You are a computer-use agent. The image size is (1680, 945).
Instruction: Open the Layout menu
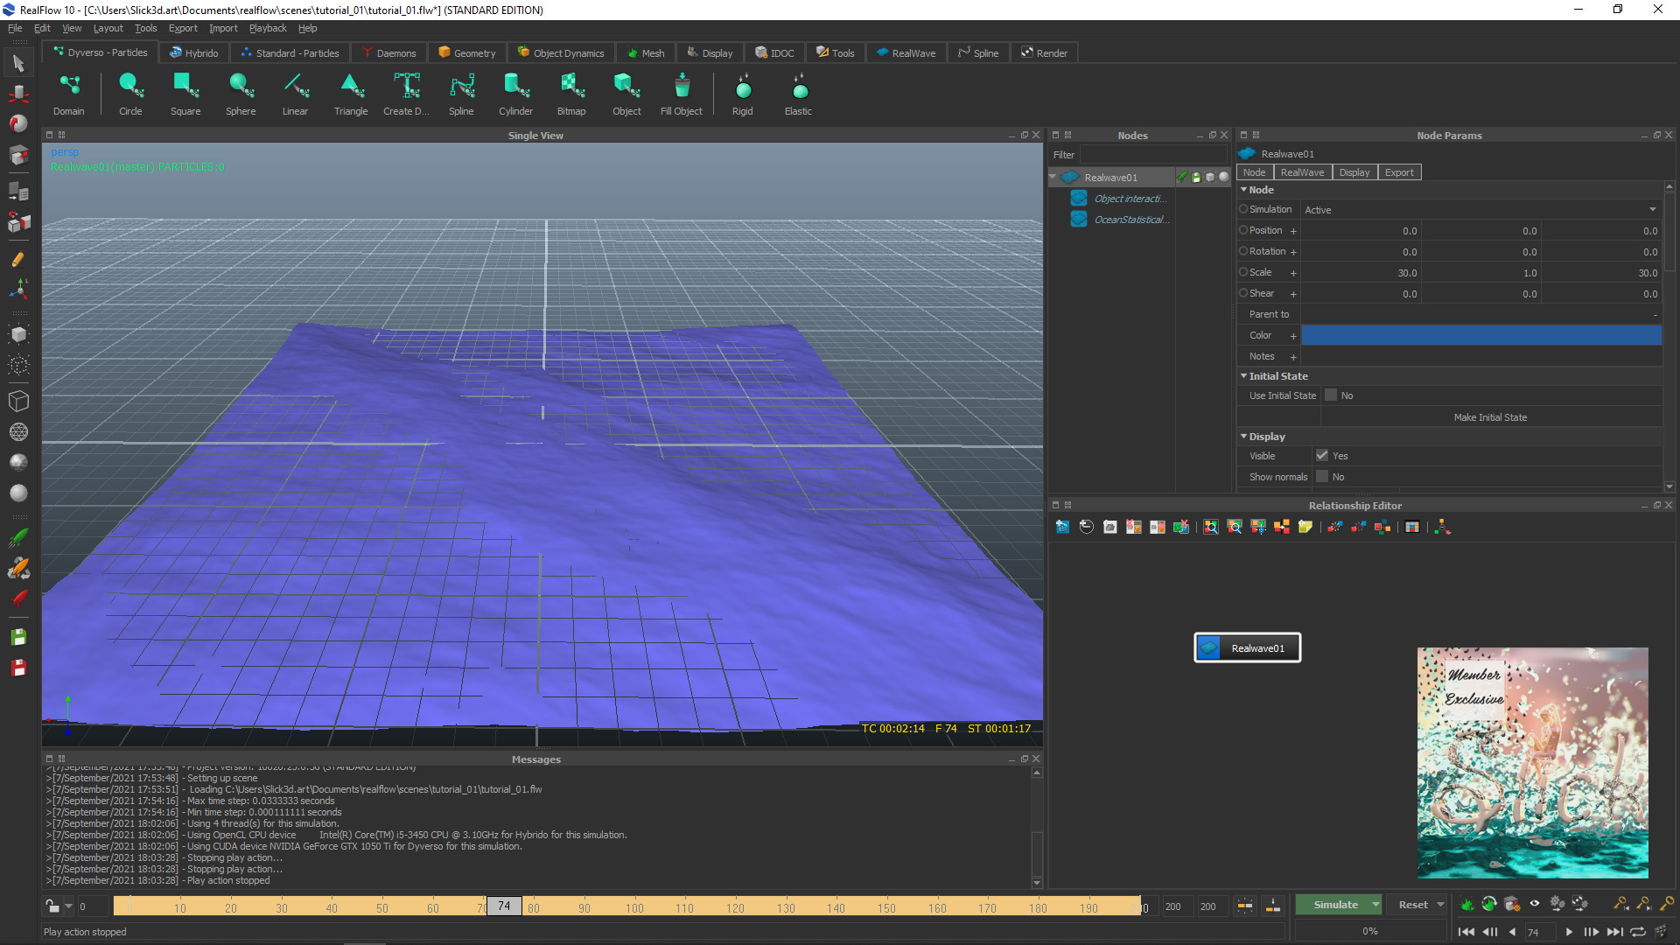(x=108, y=28)
